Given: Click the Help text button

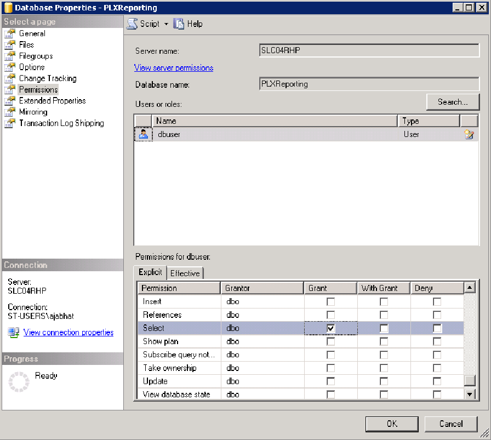Looking at the screenshot, I should click(195, 24).
